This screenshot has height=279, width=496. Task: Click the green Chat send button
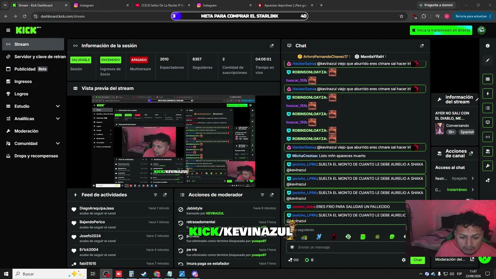[417, 260]
